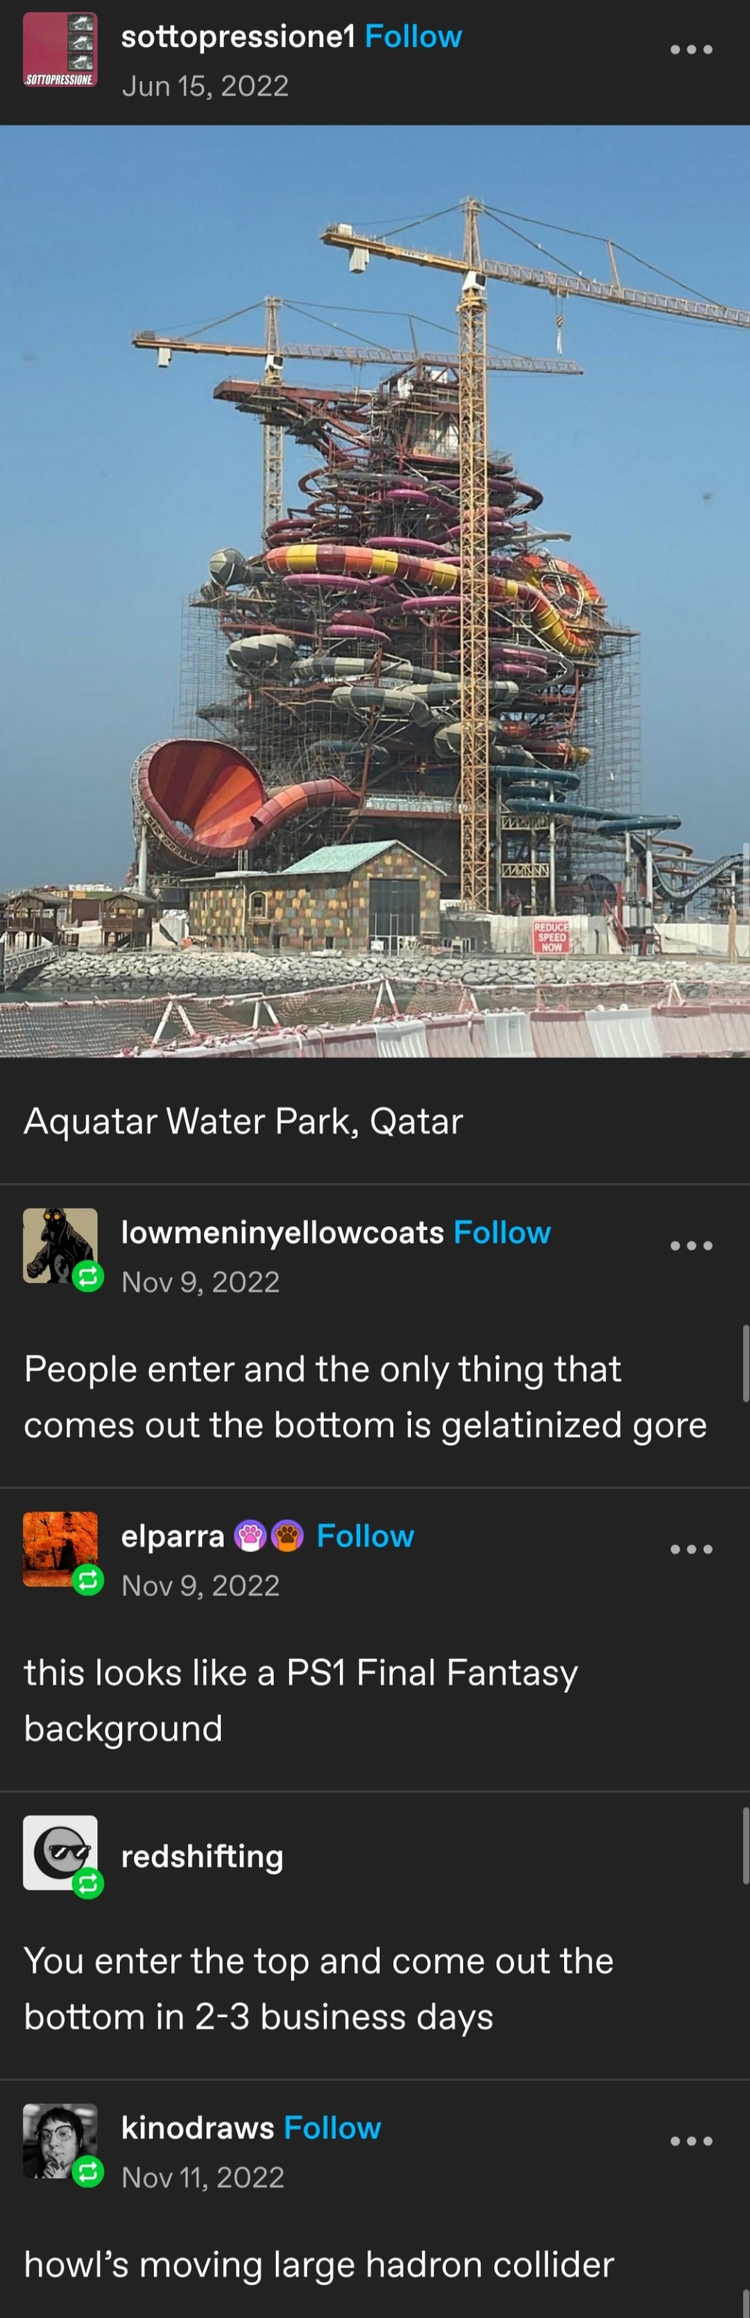
Task: Open the three-dot menu on kinodraws' reblog
Action: point(691,2141)
